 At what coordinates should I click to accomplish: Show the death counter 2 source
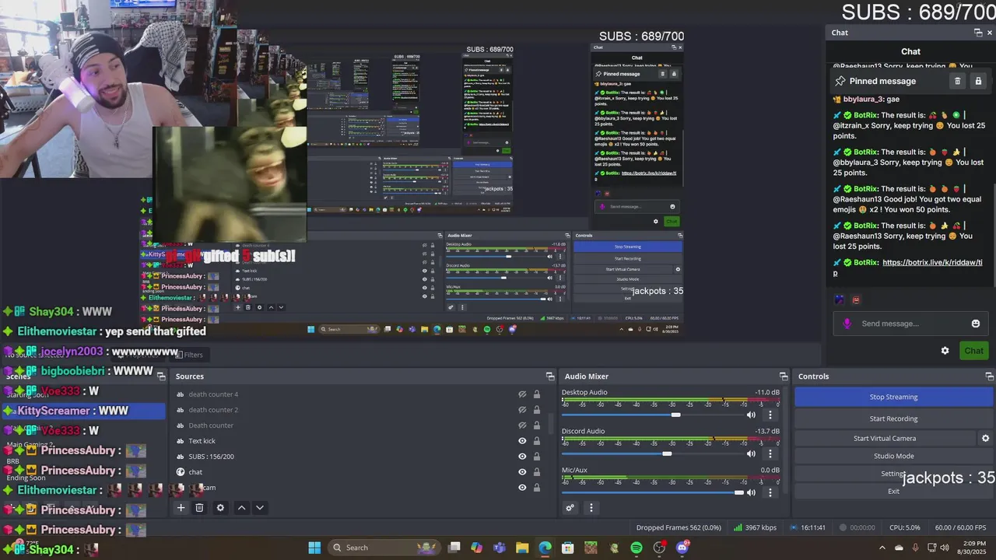pyautogui.click(x=522, y=410)
